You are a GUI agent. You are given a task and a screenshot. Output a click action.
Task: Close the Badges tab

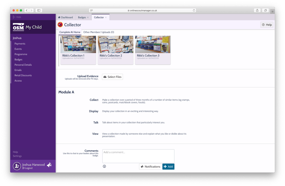(88, 17)
